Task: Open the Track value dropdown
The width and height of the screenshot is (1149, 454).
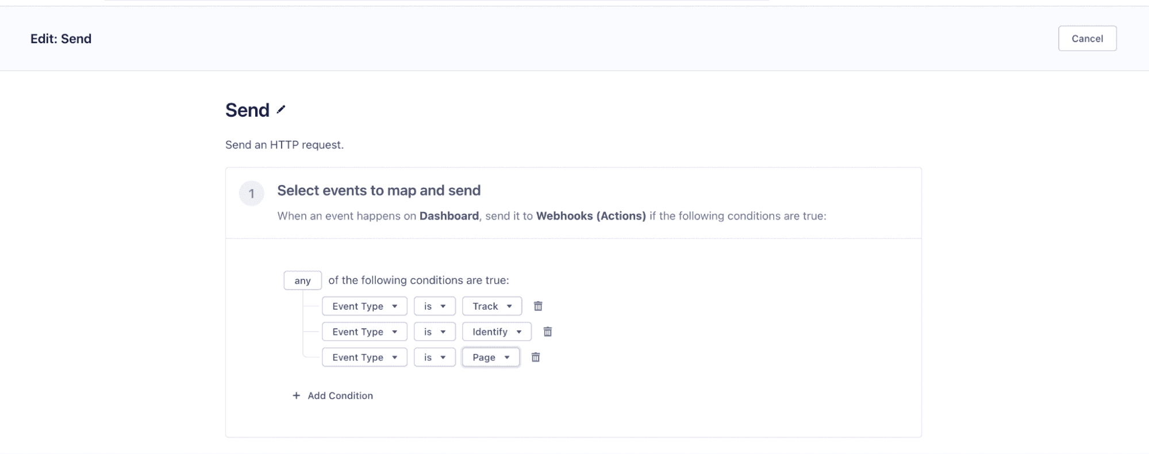Action: tap(492, 306)
